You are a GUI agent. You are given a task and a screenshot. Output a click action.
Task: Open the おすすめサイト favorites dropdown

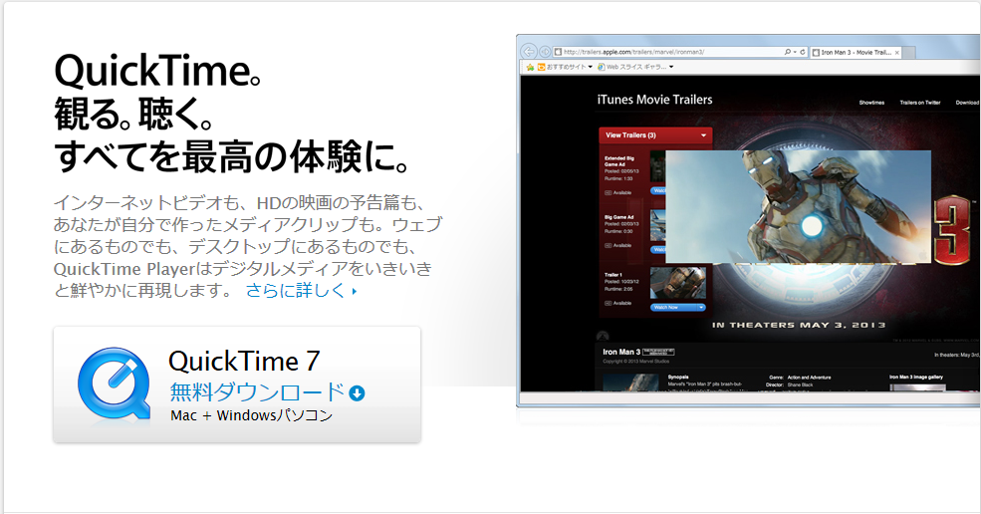[x=565, y=67]
